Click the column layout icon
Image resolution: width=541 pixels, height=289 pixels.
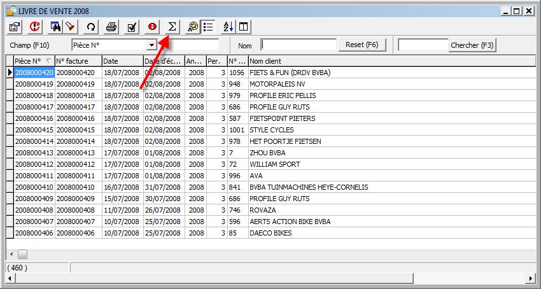(x=244, y=27)
